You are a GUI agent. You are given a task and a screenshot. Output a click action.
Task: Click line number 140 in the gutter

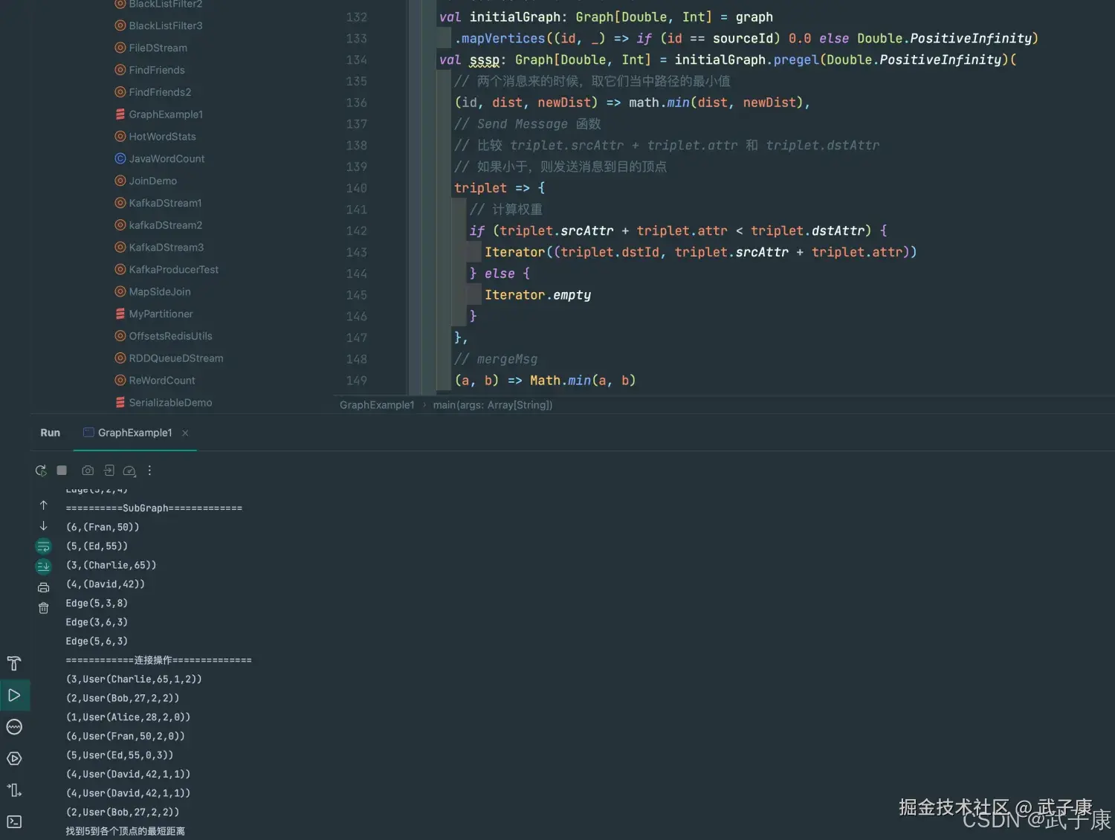pyautogui.click(x=356, y=188)
